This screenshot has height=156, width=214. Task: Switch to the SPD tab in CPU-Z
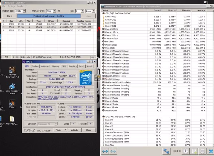[x=64, y=66]
